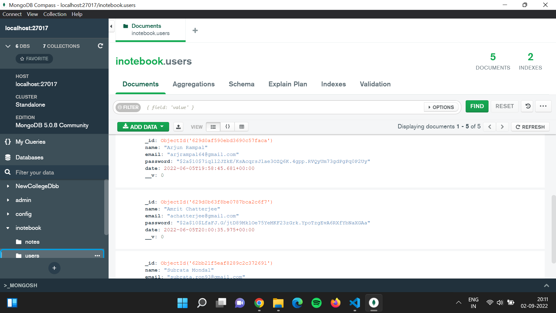Open the Validation tab
Screen dimensions: 556x313
pos(375,84)
